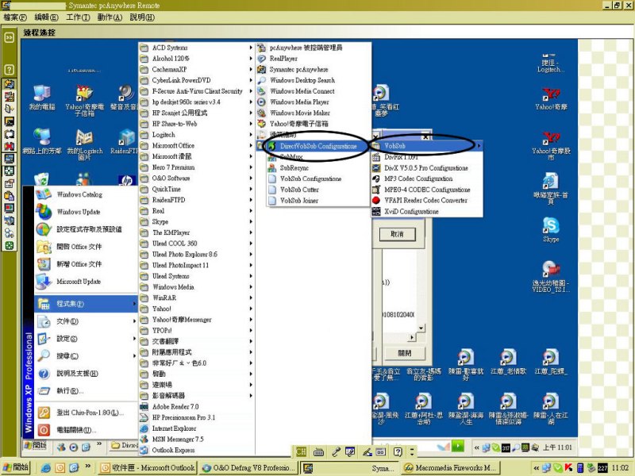Launch Adobe Reader 7.0
The image size is (635, 476).
(175, 406)
